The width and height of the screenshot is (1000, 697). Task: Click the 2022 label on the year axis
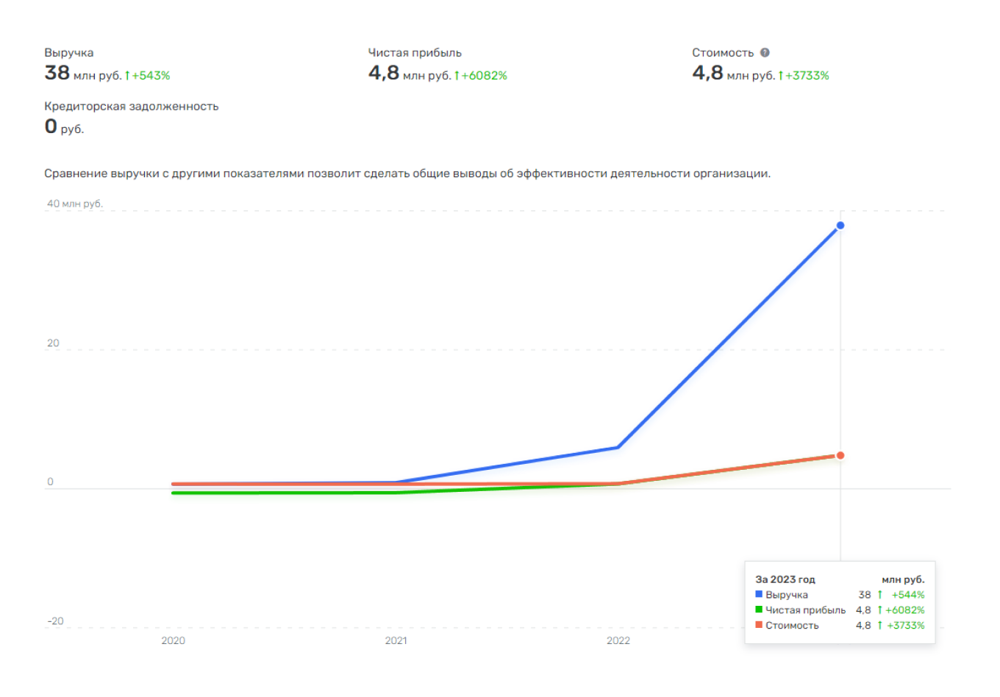[x=618, y=640]
